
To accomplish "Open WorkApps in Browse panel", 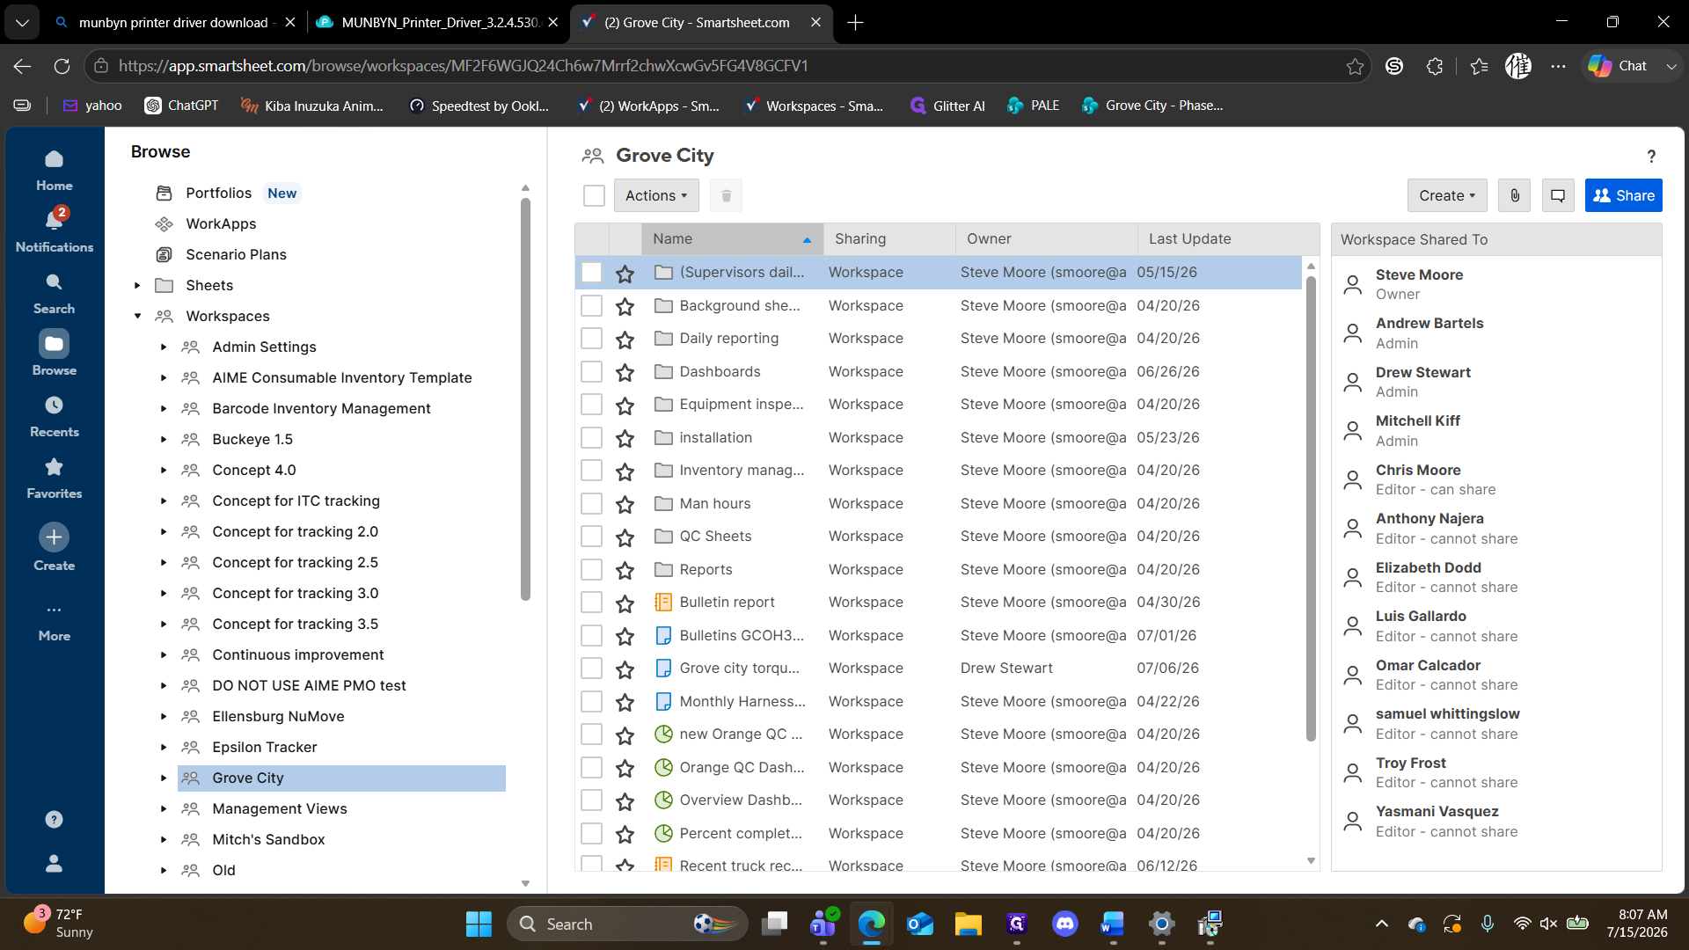I will click(221, 223).
